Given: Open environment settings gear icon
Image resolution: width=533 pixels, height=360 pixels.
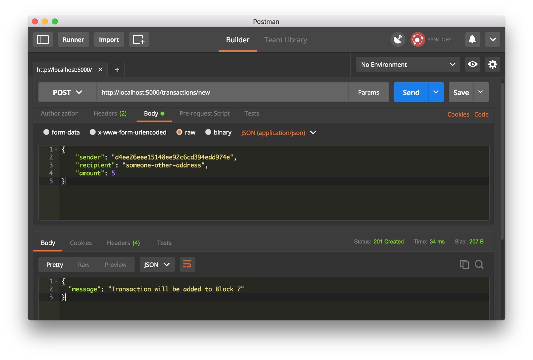Looking at the screenshot, I should (492, 64).
